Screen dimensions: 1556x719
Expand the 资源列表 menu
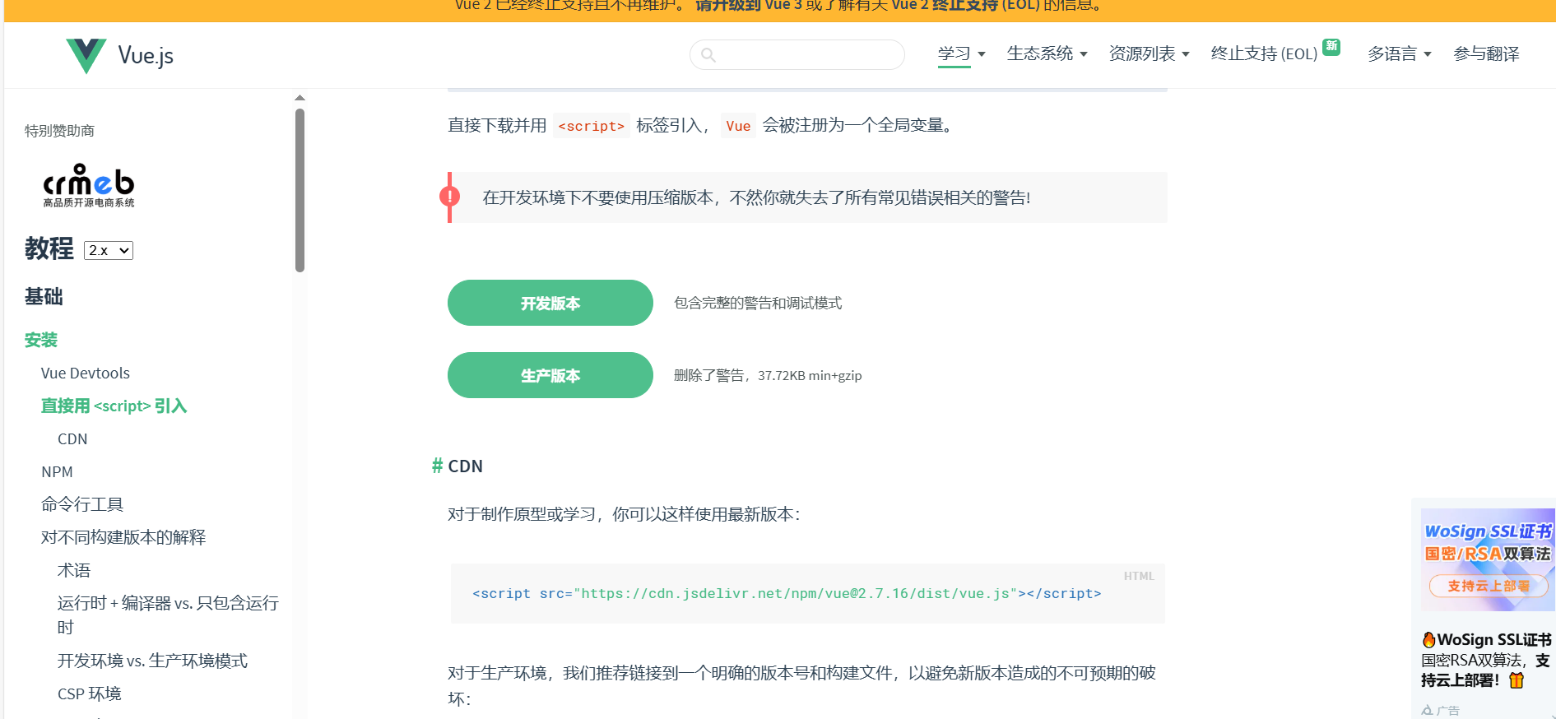point(1149,53)
